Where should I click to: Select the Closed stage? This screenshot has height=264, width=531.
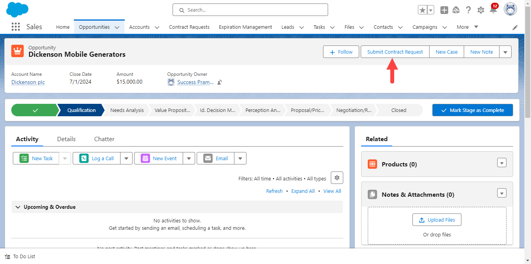(x=399, y=110)
